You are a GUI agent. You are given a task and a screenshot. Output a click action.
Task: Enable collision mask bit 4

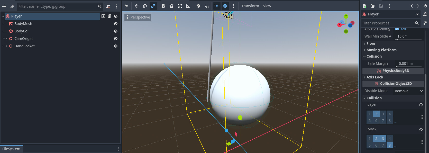(389, 139)
